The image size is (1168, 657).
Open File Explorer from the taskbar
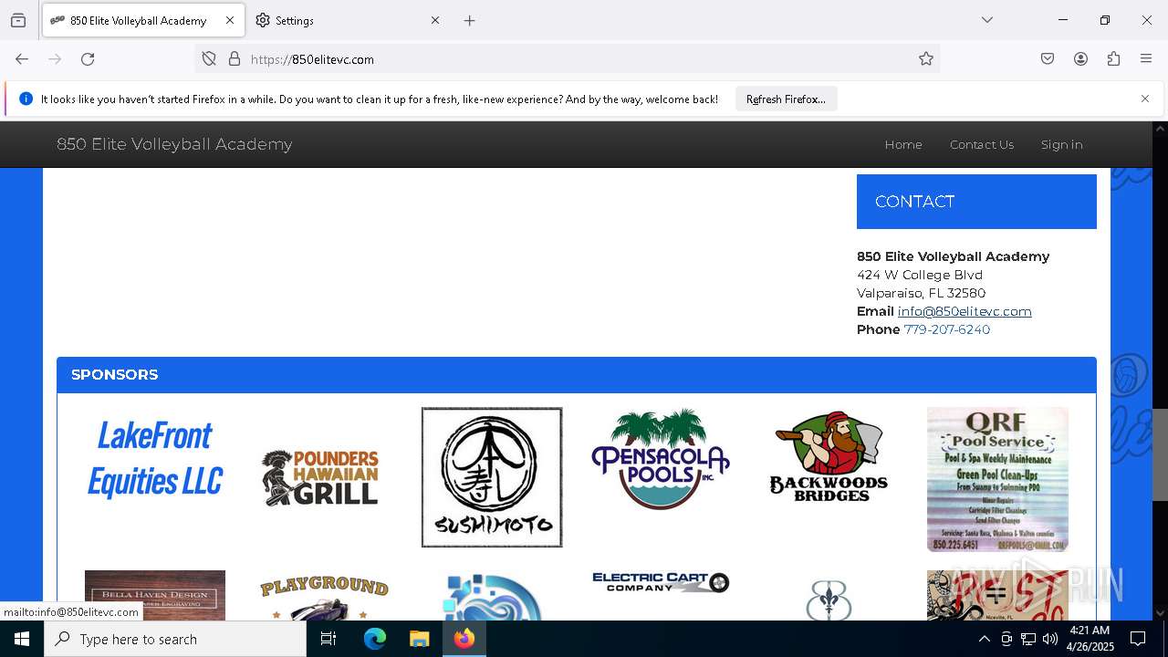pos(419,639)
